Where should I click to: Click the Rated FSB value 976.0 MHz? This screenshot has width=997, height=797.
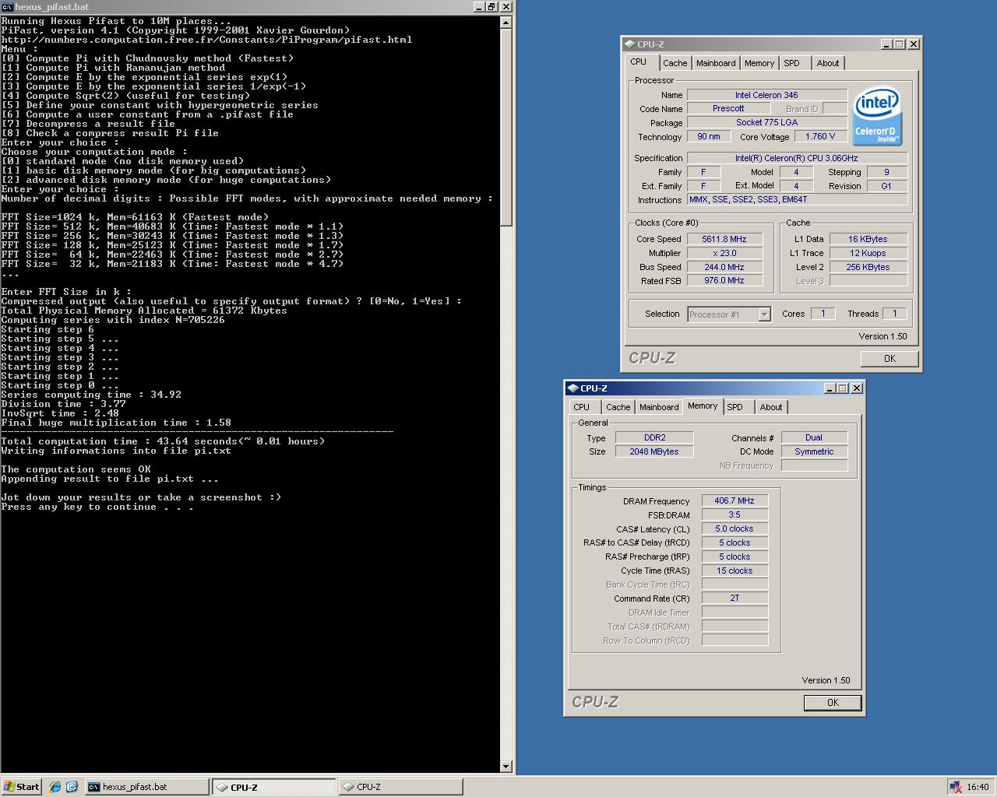click(724, 281)
